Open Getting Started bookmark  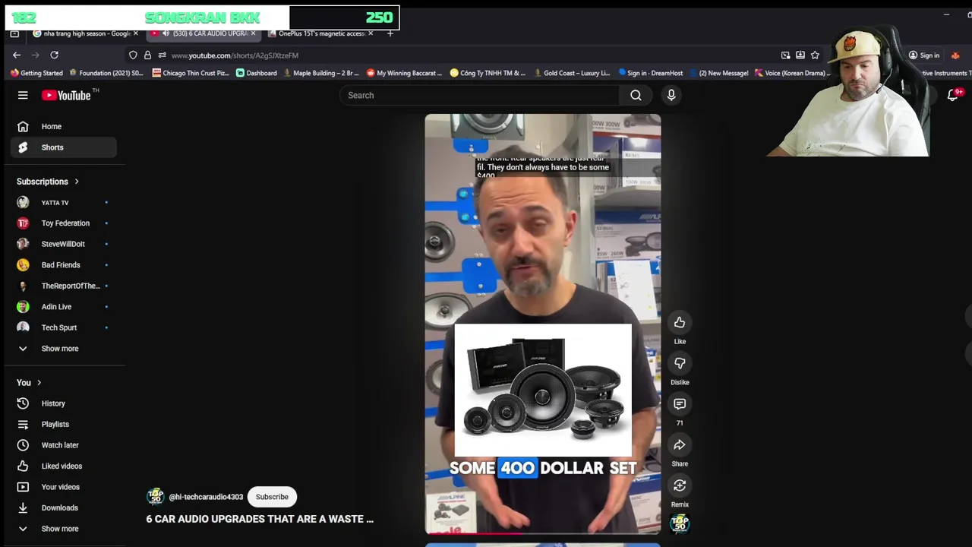[x=36, y=73]
